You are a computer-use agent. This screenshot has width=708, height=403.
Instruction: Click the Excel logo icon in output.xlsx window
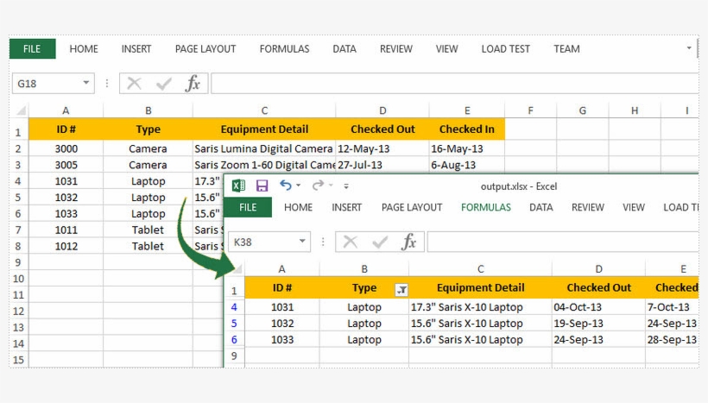(x=238, y=186)
